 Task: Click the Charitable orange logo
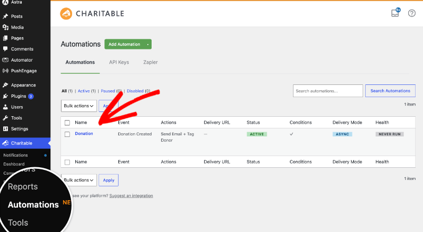click(x=66, y=13)
